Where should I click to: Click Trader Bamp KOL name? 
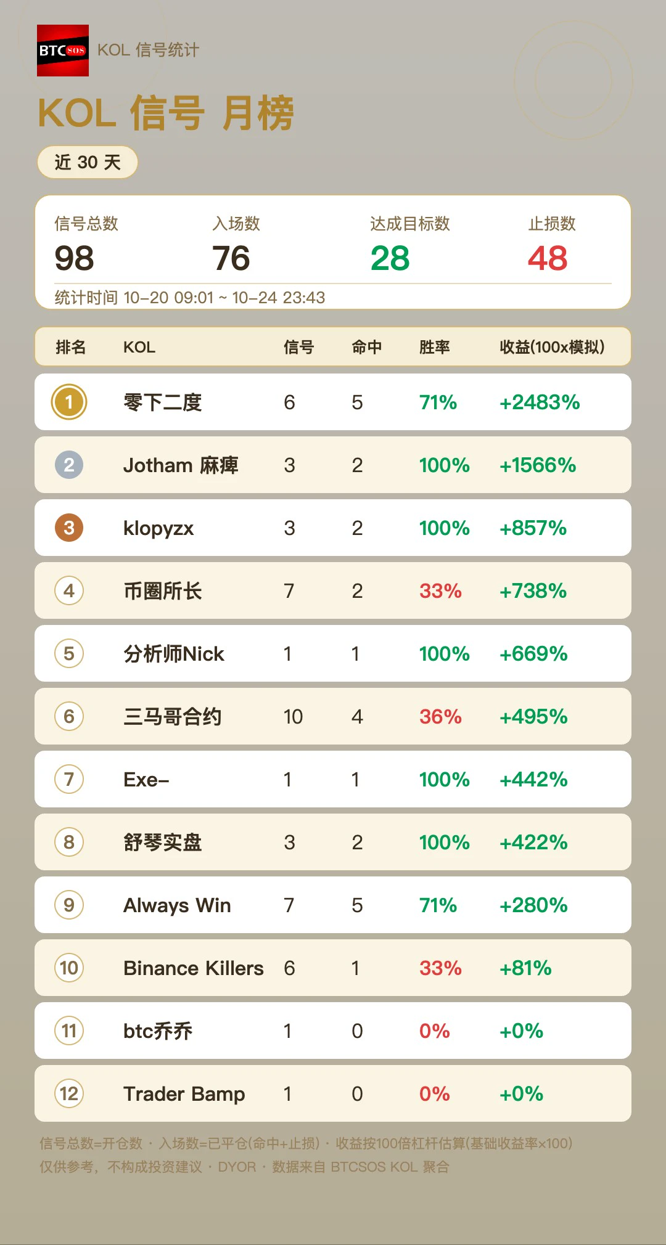pyautogui.click(x=184, y=1094)
